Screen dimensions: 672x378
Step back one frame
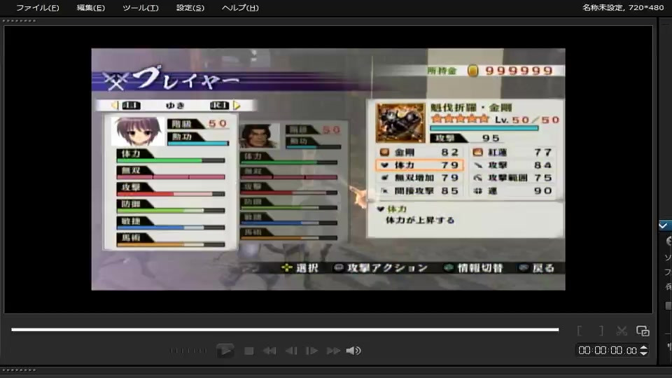coord(291,351)
